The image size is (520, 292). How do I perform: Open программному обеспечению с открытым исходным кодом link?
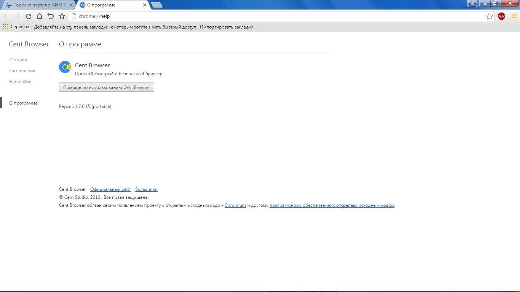pos(332,205)
